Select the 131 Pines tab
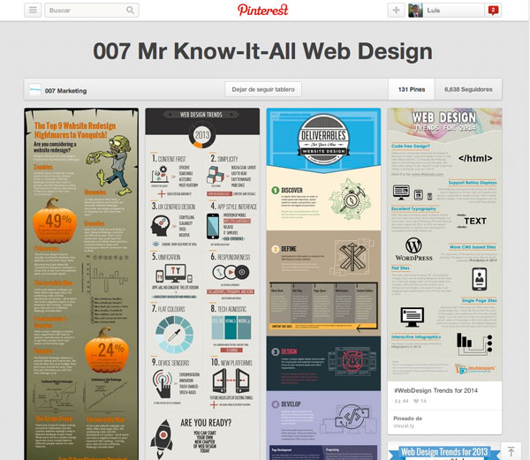The width and height of the screenshot is (530, 460). pos(412,89)
